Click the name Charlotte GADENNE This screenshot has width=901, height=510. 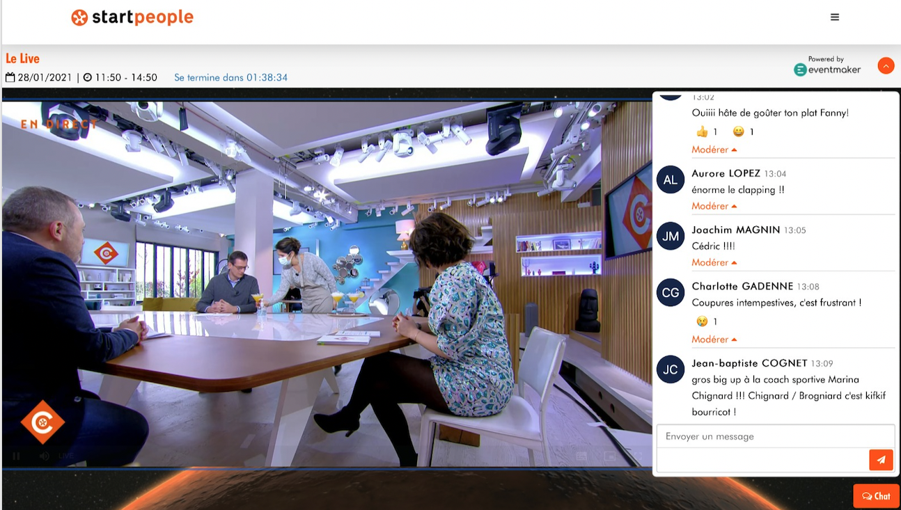tap(742, 286)
